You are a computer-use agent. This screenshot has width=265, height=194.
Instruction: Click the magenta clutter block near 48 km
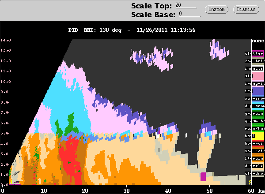click(x=203, y=177)
